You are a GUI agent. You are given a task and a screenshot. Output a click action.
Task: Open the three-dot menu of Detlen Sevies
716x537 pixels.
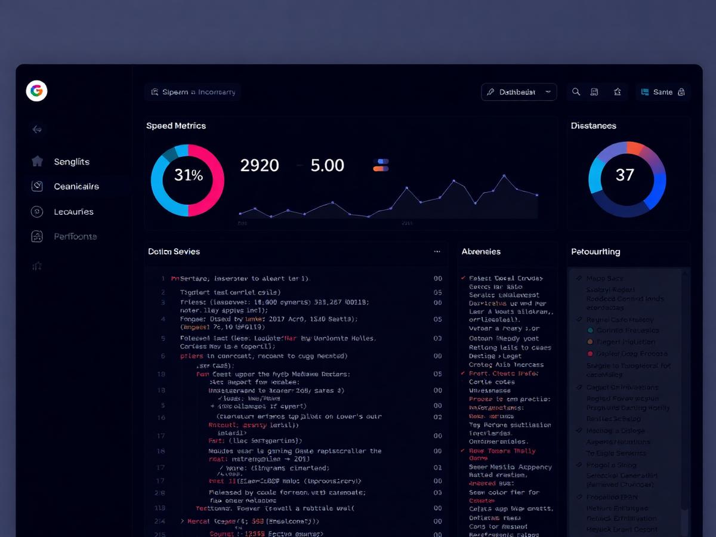tap(437, 252)
